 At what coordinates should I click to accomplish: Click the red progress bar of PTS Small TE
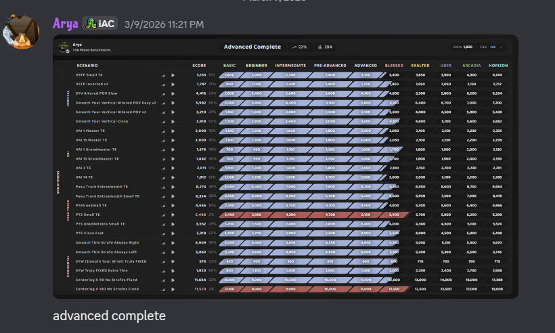coord(314,215)
